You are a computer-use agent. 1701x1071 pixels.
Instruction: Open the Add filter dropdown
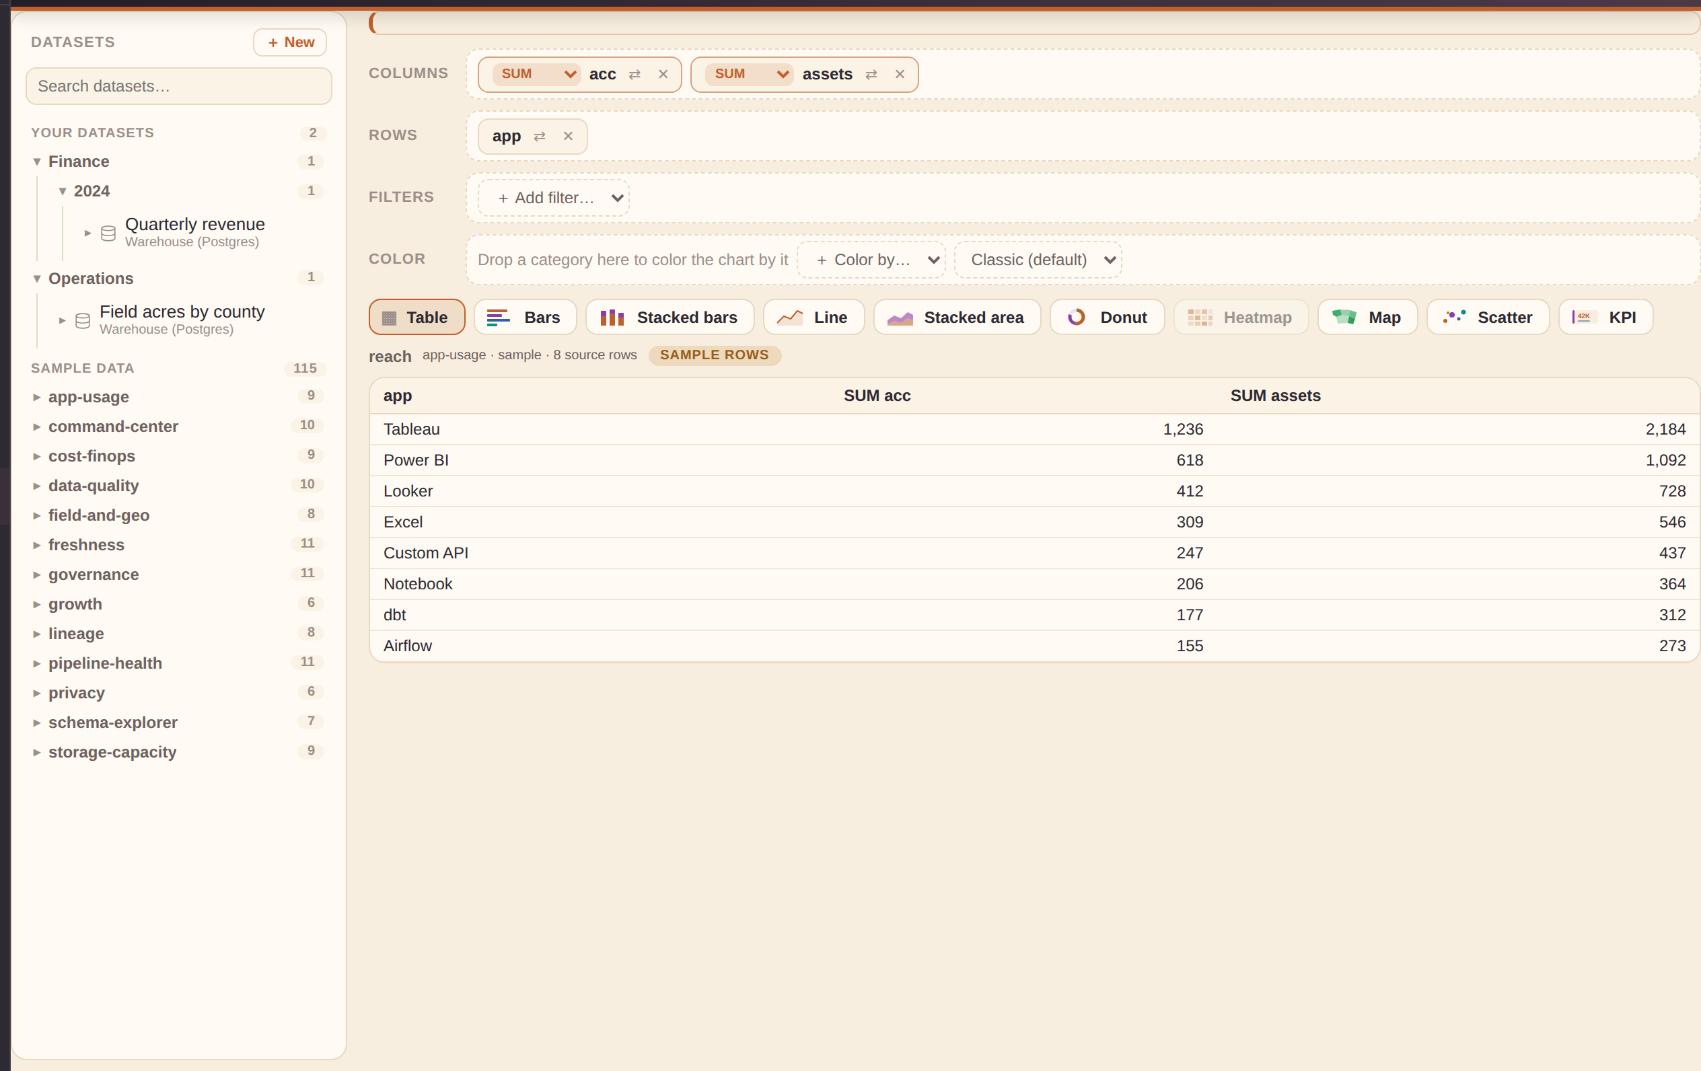pyautogui.click(x=554, y=198)
